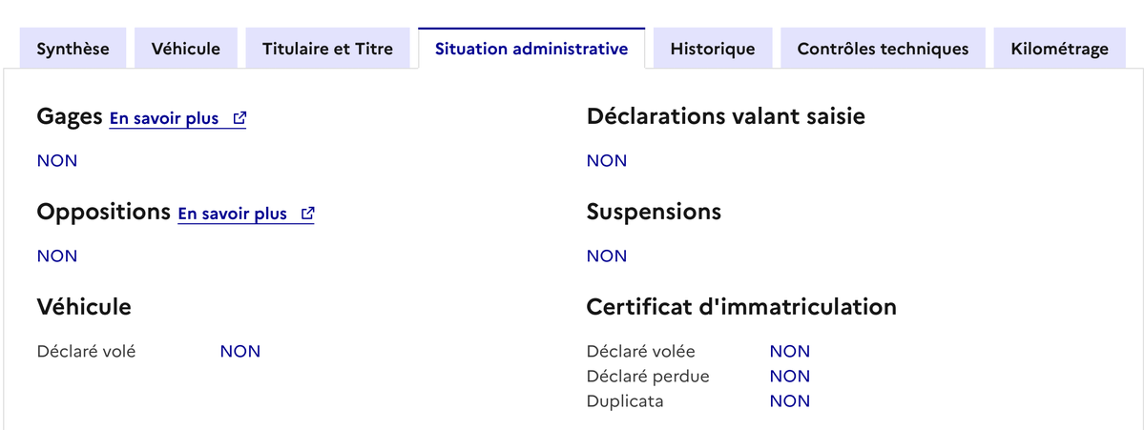Image resolution: width=1145 pixels, height=430 pixels.
Task: Select the Titulaire et Titre tab
Action: point(327,49)
